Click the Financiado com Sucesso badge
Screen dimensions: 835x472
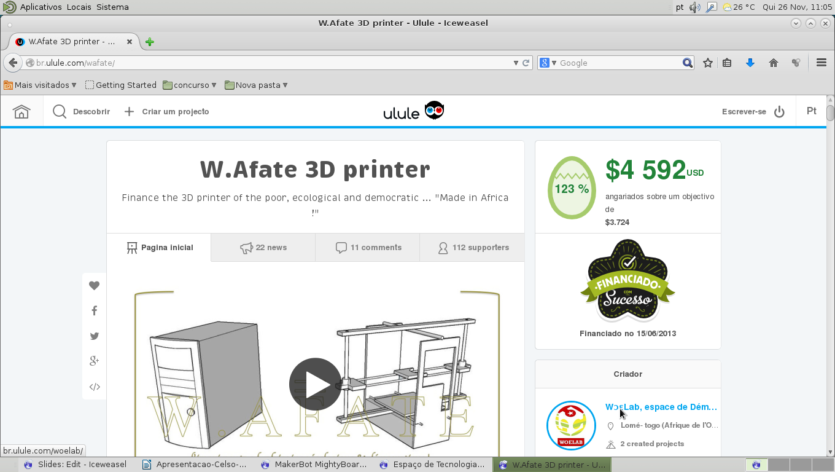tap(627, 280)
